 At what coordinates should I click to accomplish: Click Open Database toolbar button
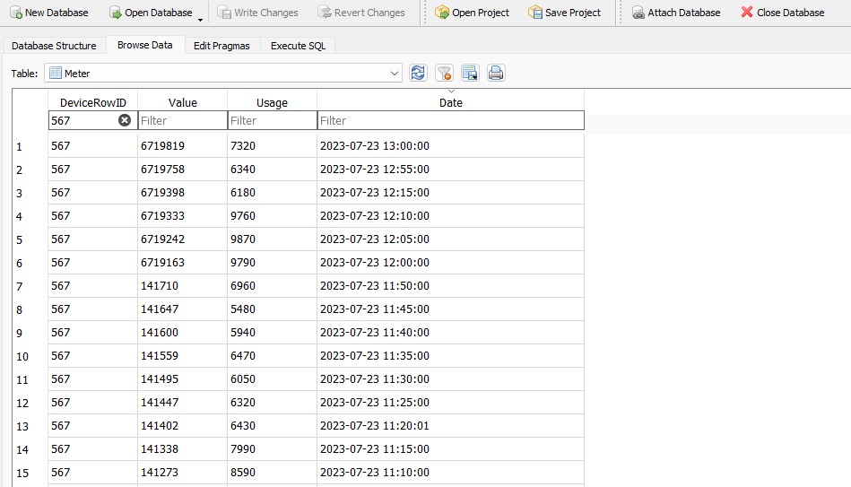point(151,13)
